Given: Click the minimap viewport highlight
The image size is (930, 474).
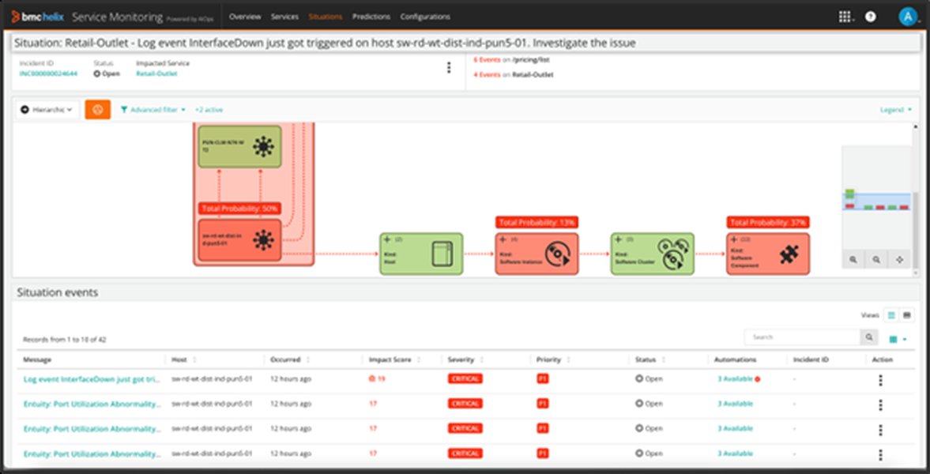Looking at the screenshot, I should pos(876,201).
